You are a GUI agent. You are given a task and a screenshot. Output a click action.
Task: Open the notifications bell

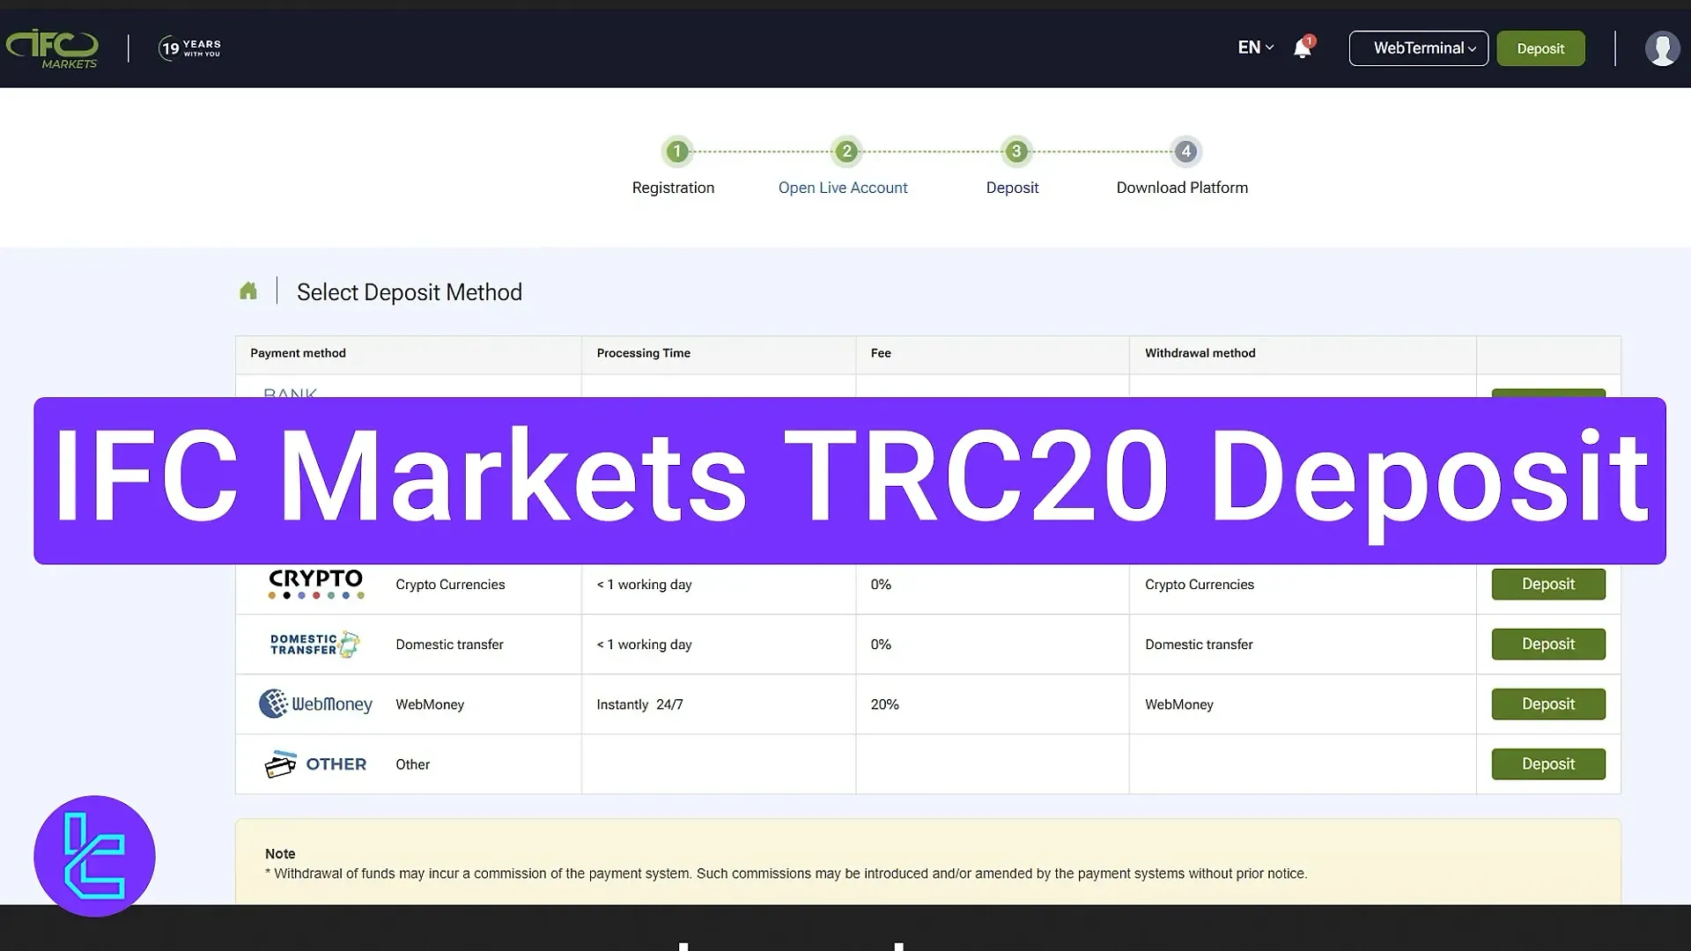click(x=1303, y=48)
